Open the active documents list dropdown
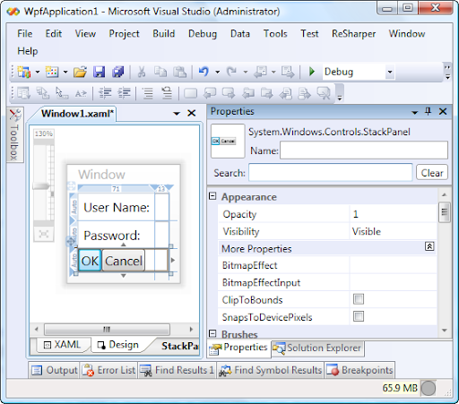The image size is (459, 404). (x=177, y=114)
